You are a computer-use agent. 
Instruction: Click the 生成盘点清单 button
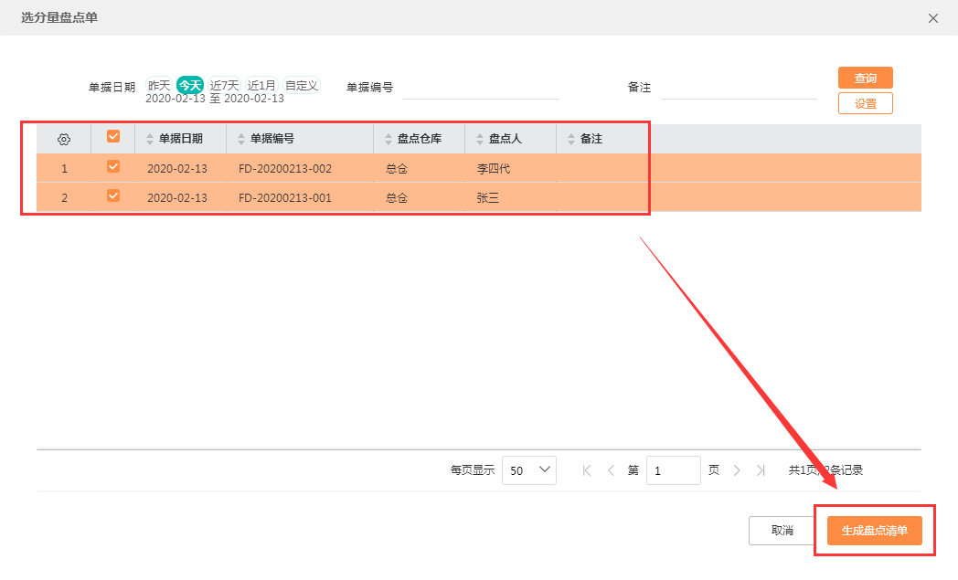click(x=874, y=531)
